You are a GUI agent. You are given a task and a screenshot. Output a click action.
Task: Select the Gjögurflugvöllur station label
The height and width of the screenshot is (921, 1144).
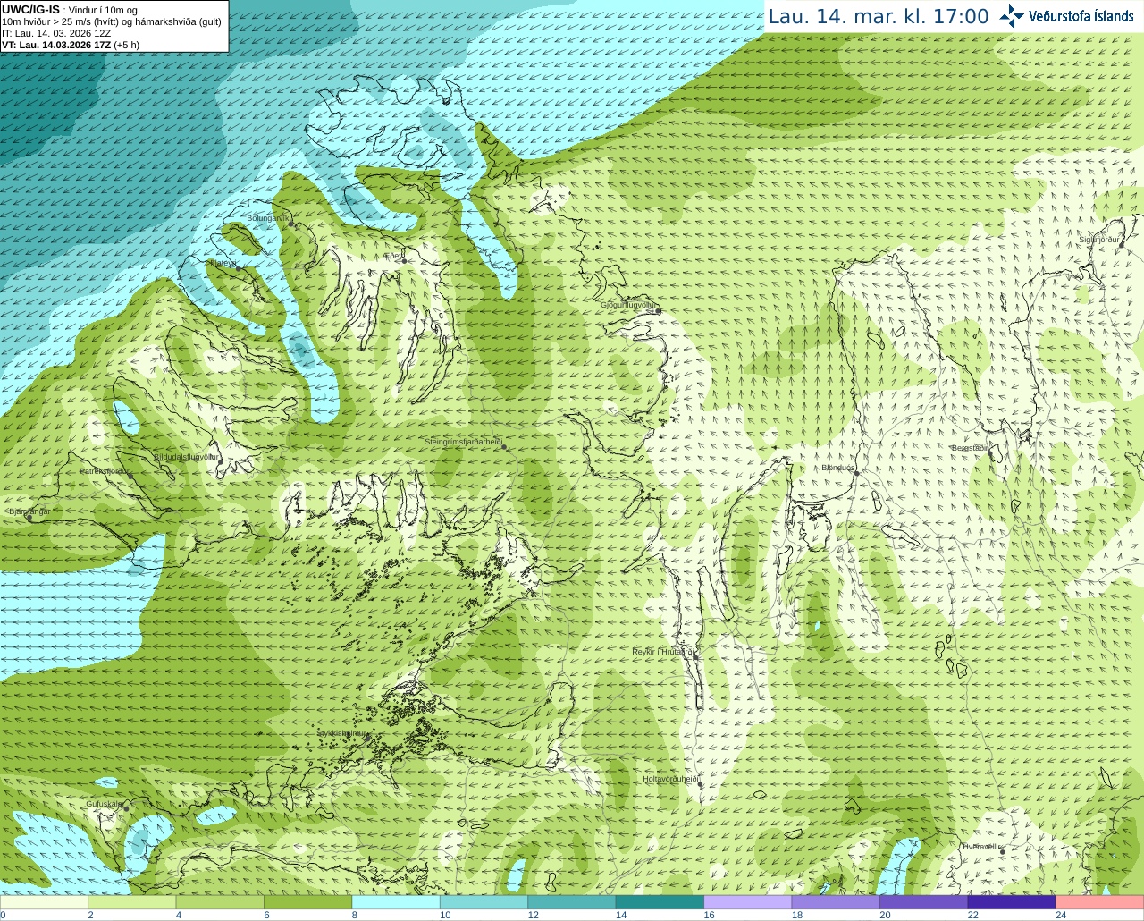coord(629,305)
